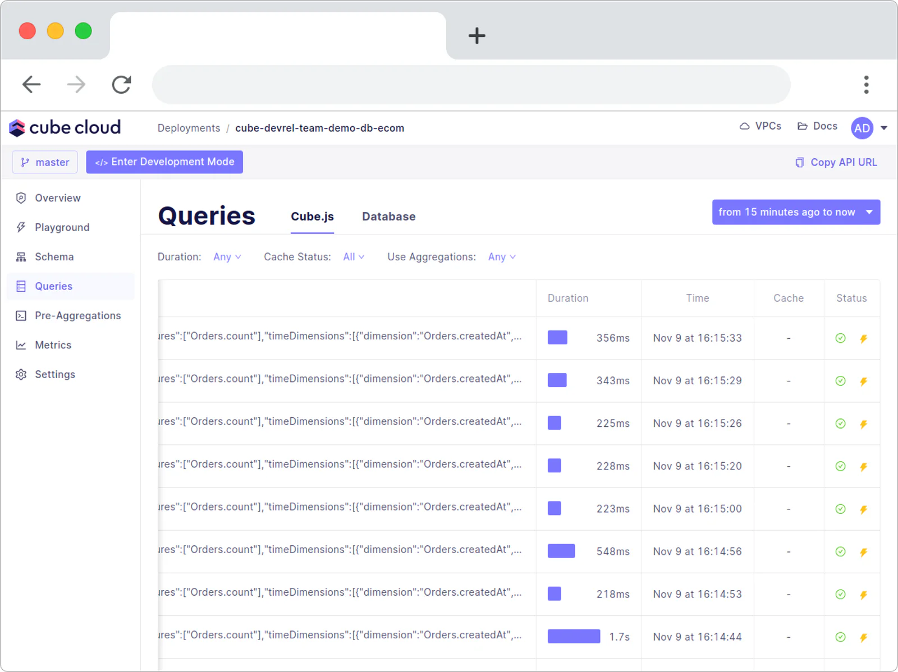Open Metrics in the sidebar
898x672 pixels.
71,345
